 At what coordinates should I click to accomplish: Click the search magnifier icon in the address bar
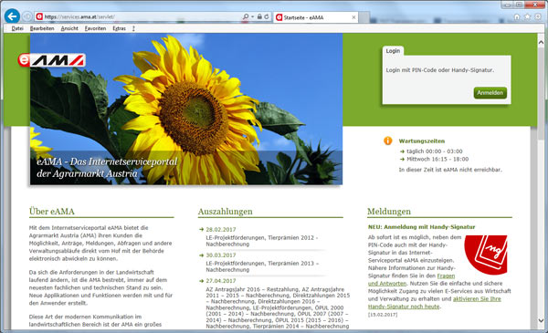coord(246,16)
